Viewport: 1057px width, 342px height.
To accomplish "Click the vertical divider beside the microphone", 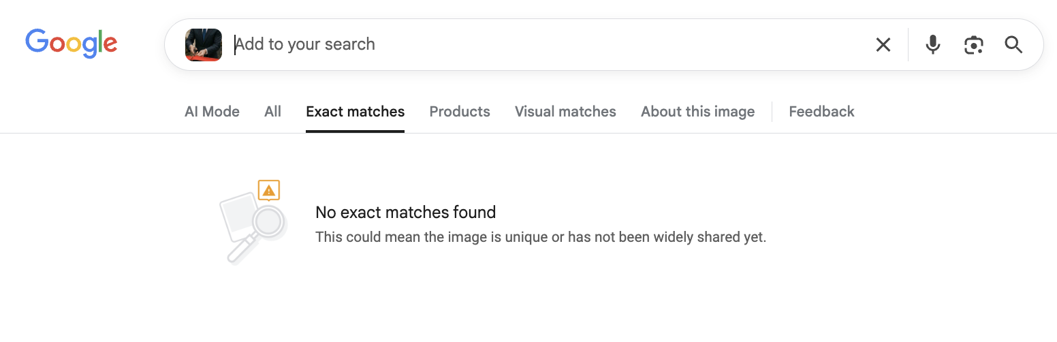I will click(x=908, y=45).
